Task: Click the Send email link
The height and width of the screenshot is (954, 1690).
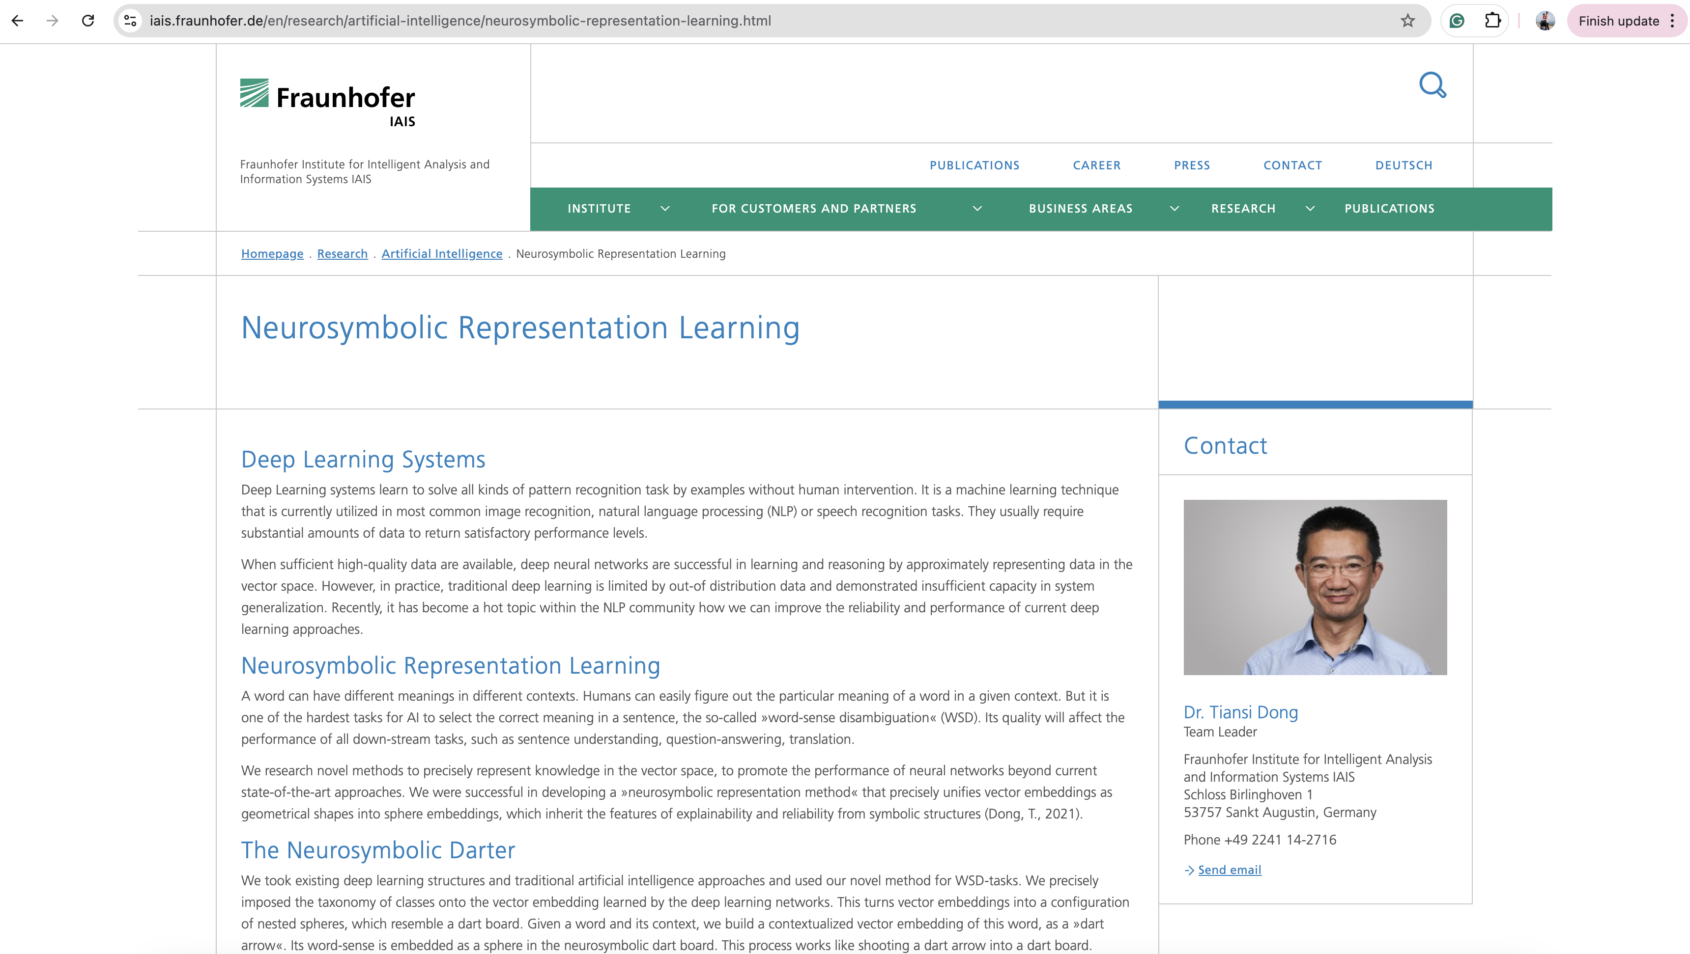Action: click(1229, 870)
